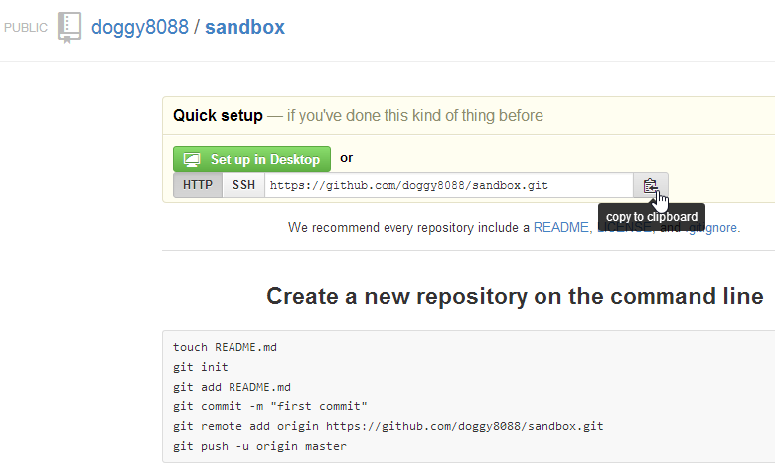
Task: Switch the clone URL to SSH
Action: [x=243, y=186]
